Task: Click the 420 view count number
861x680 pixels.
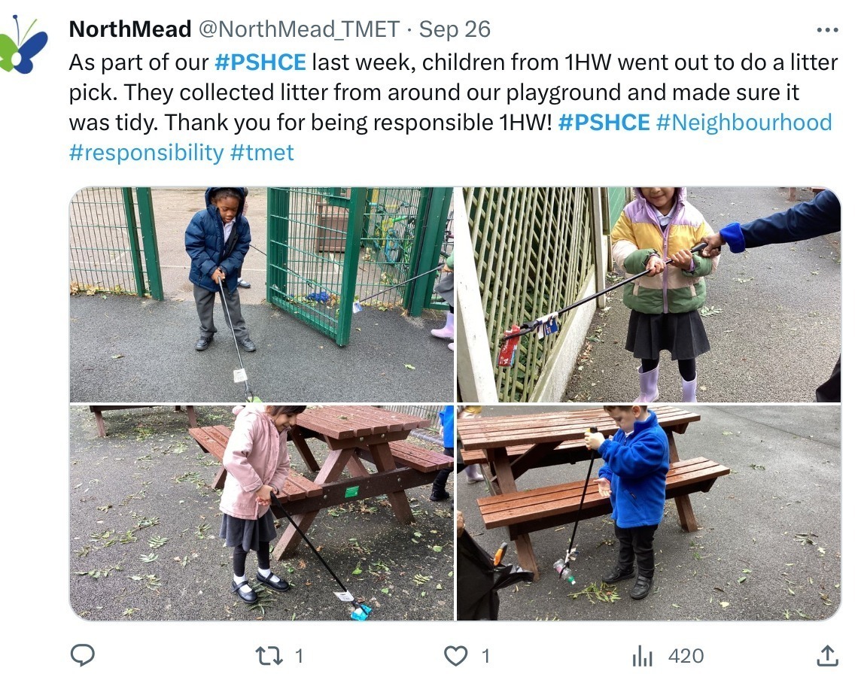Action: coord(686,656)
